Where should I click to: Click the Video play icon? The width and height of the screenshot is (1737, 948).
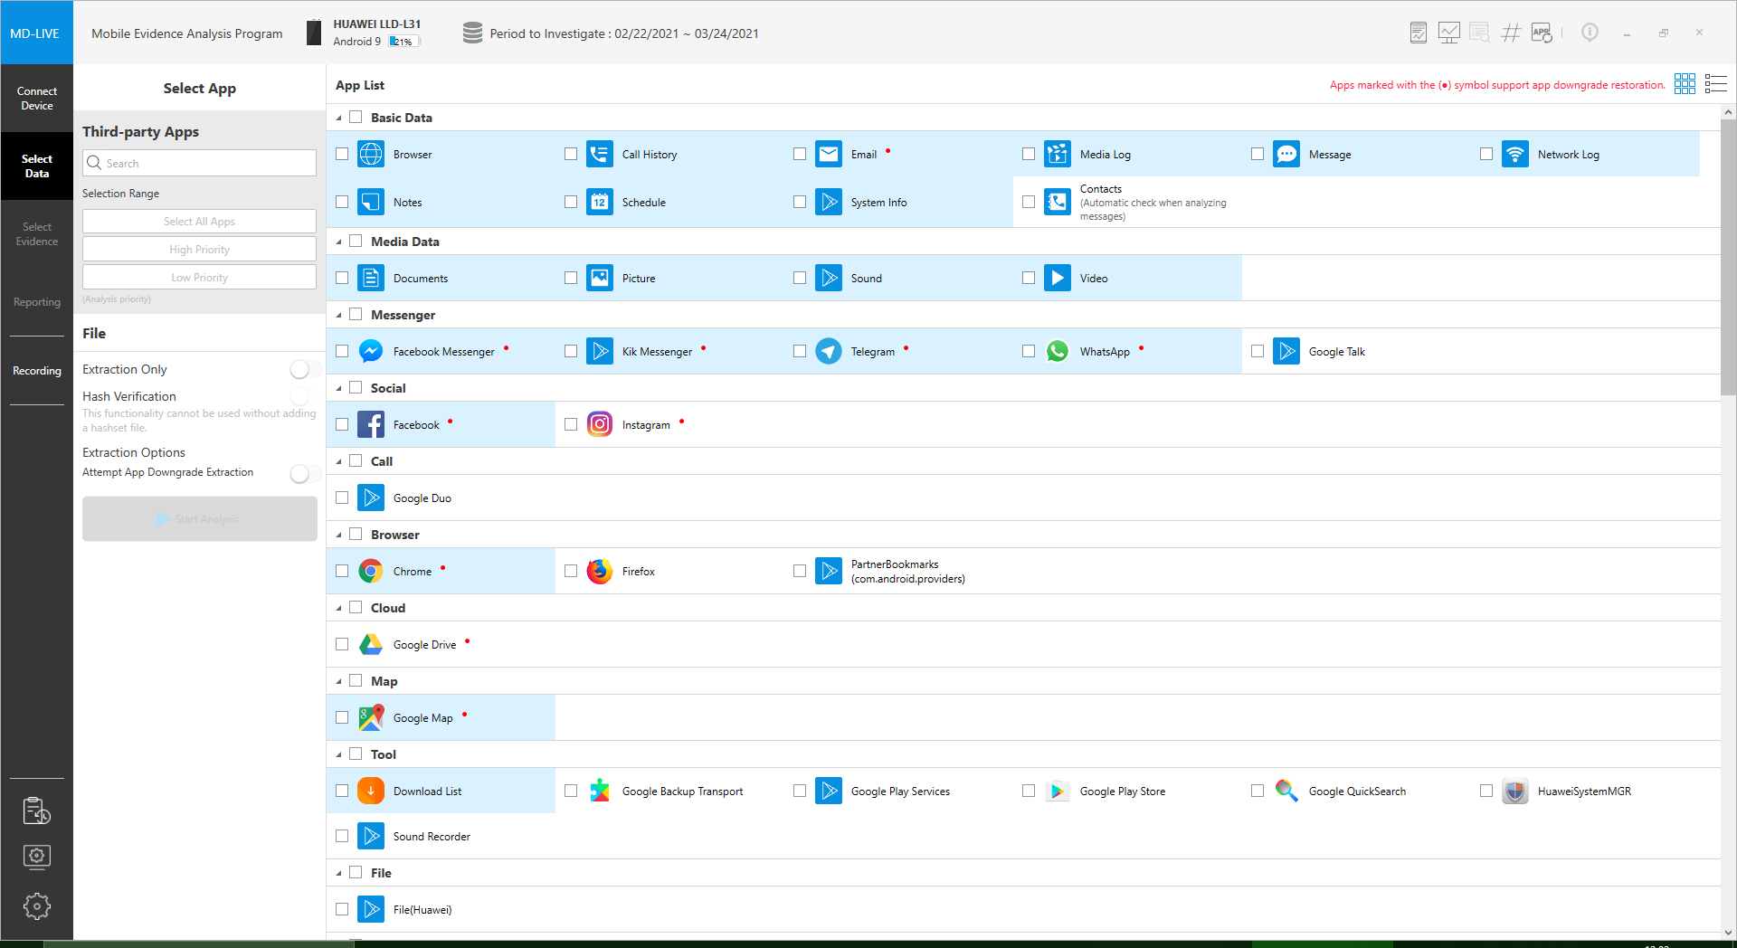click(x=1058, y=278)
